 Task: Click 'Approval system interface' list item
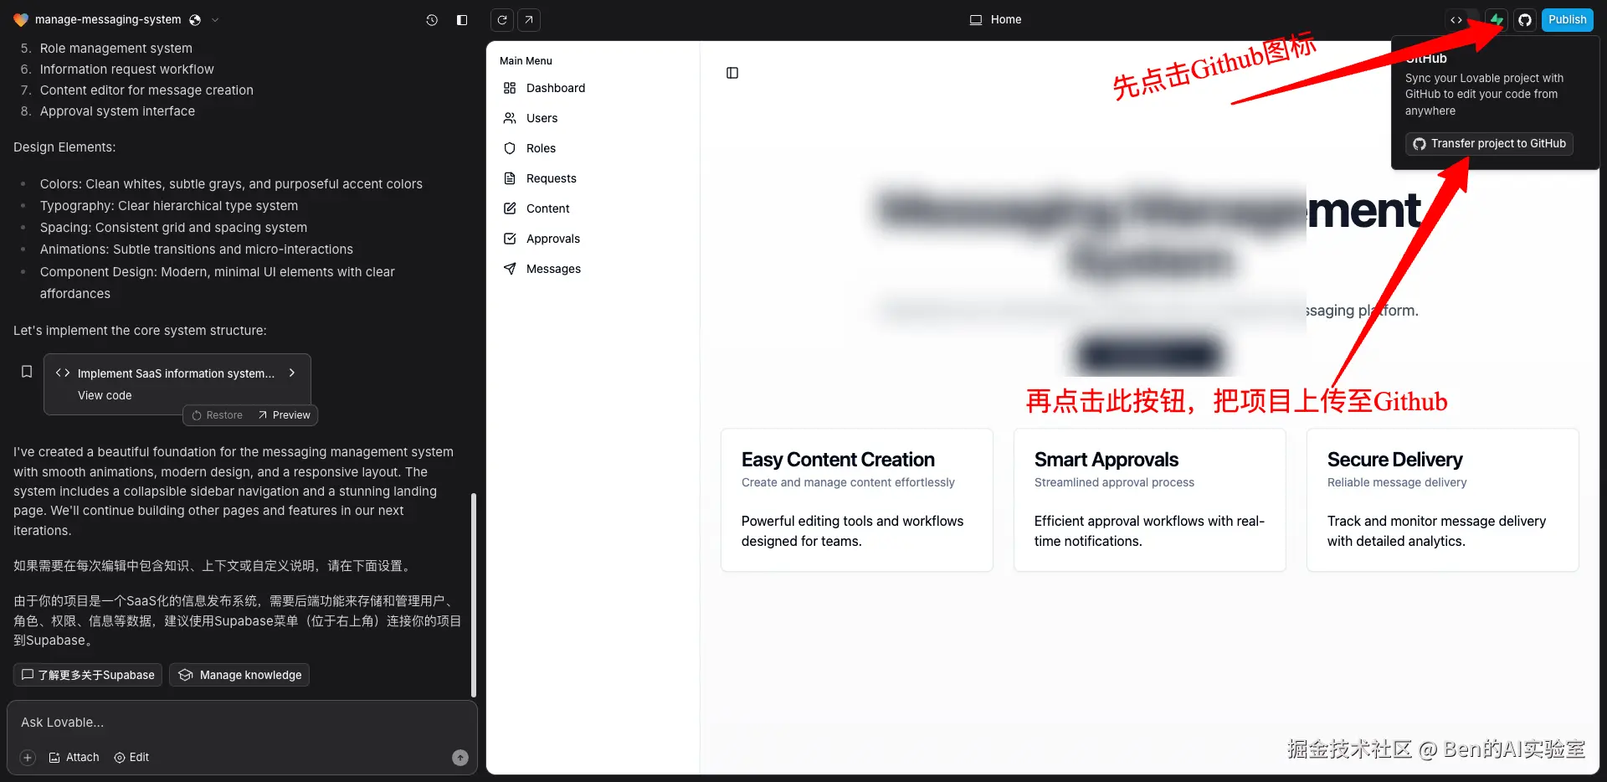point(117,111)
